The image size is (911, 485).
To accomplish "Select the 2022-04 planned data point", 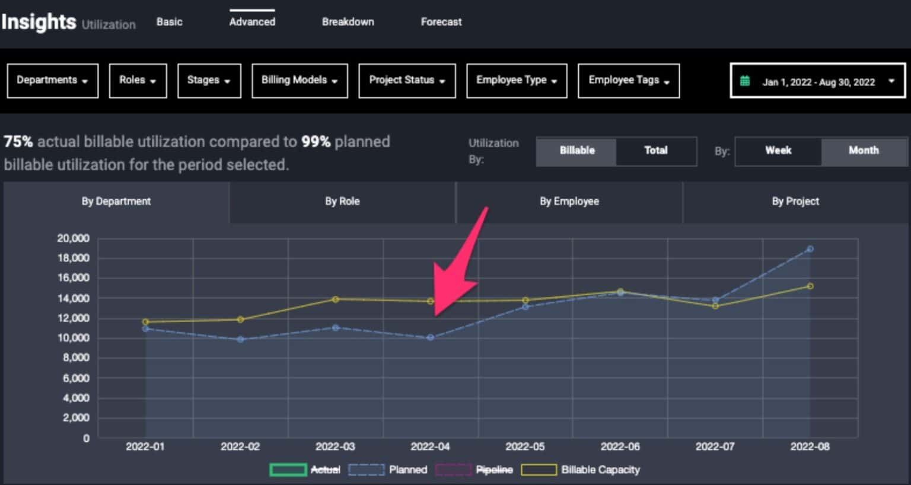I will pos(429,337).
